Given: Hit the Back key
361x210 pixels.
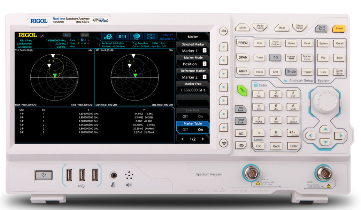Looking at the screenshot, I should click(276, 146).
